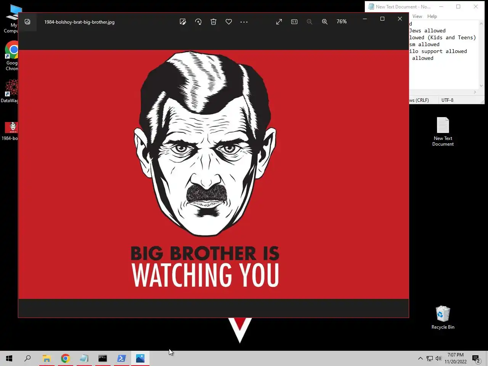The height and width of the screenshot is (366, 488).
Task: Select the 1984-bolshoy-brat-big-brother.jpg file title
Action: tap(79, 22)
